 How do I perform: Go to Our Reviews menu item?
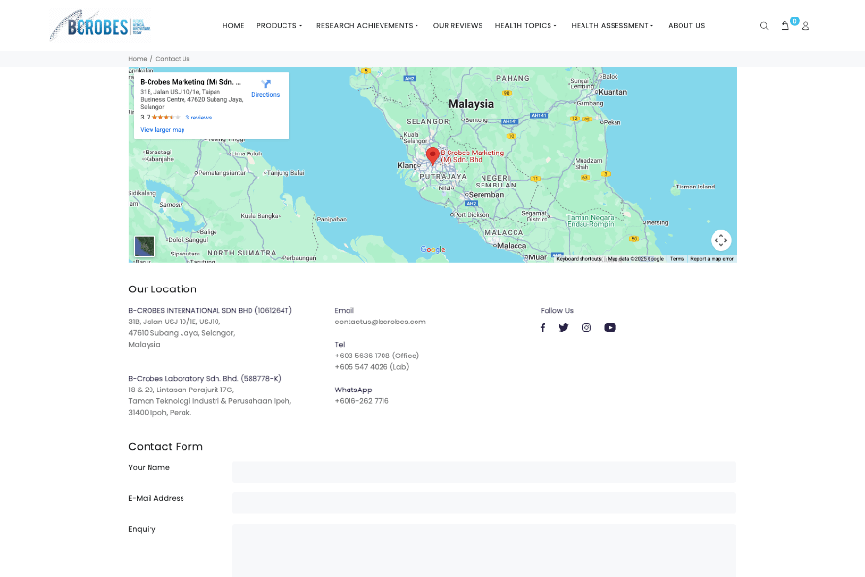click(457, 26)
